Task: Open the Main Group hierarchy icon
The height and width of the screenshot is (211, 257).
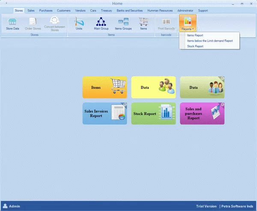Action: (101, 22)
